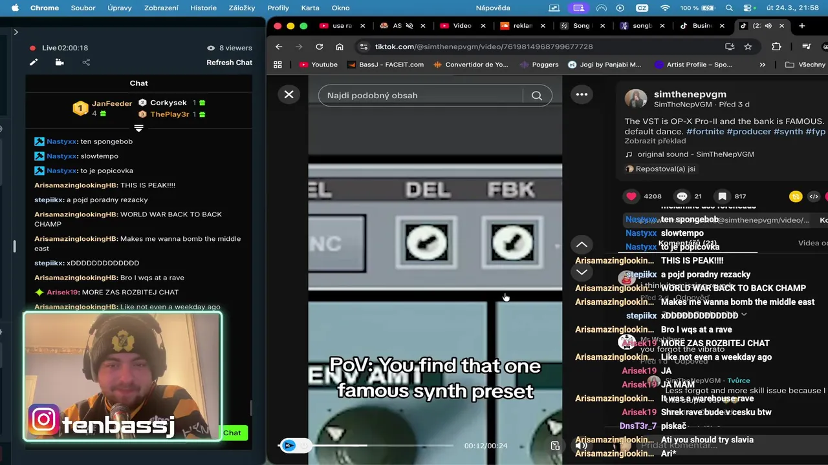Bookmark this page with the star icon

pos(748,46)
